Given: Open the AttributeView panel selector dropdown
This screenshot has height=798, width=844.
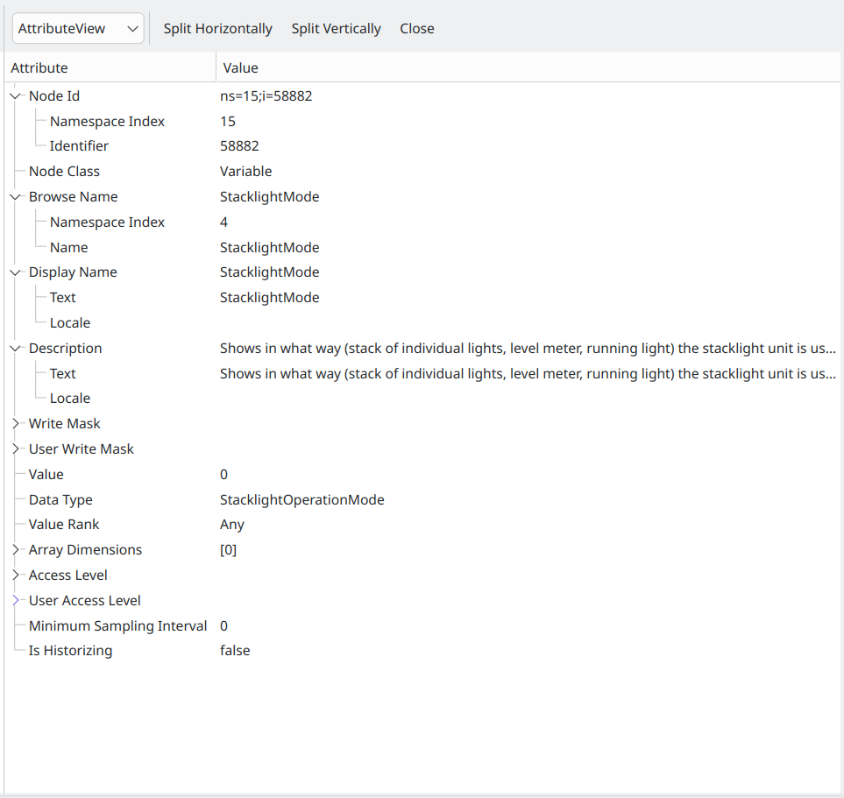Looking at the screenshot, I should click(78, 28).
